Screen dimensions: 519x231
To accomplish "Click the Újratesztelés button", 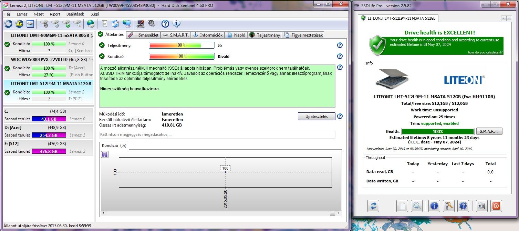I will [316, 116].
